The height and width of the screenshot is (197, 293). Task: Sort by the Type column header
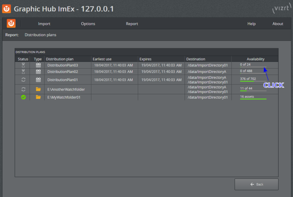[37, 59]
